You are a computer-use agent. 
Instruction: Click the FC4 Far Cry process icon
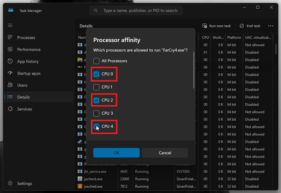tap(80, 67)
